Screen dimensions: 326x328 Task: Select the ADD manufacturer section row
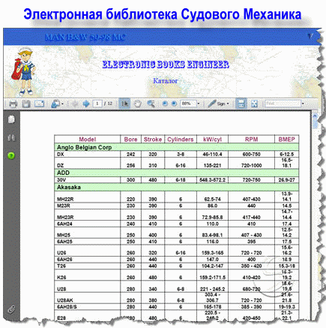tap(176, 173)
